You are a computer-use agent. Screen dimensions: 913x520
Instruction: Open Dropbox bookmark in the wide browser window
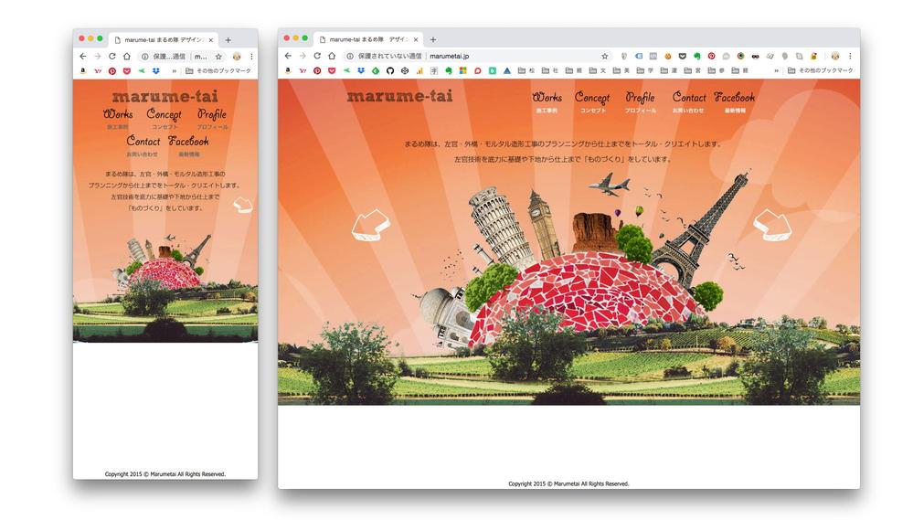click(361, 70)
